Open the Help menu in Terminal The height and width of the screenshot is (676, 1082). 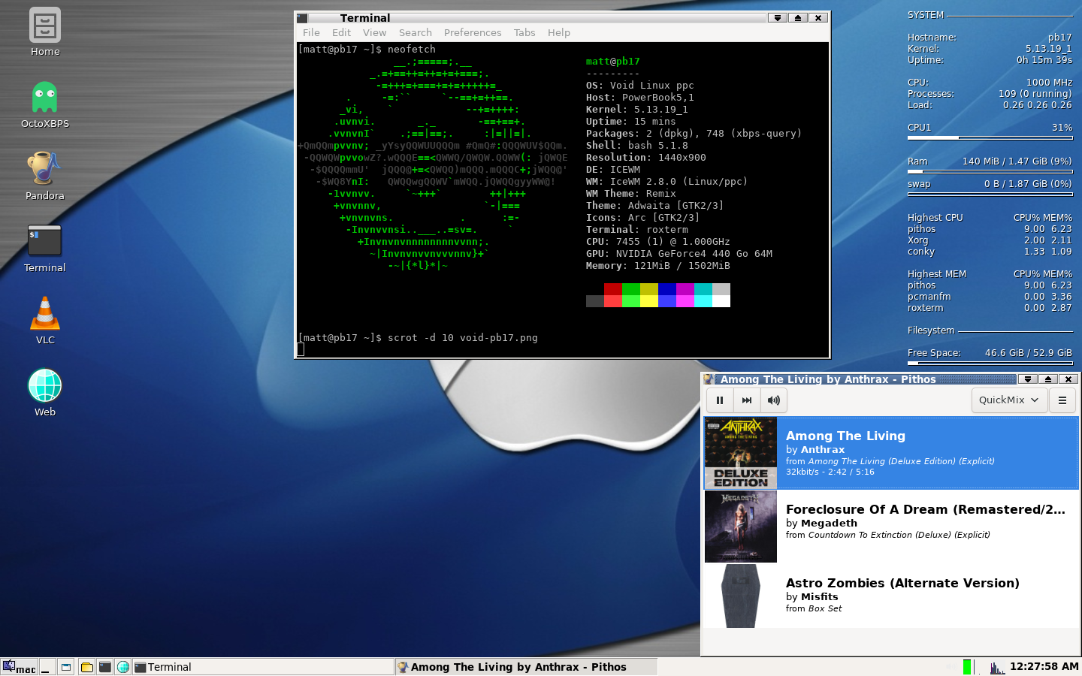(x=558, y=32)
